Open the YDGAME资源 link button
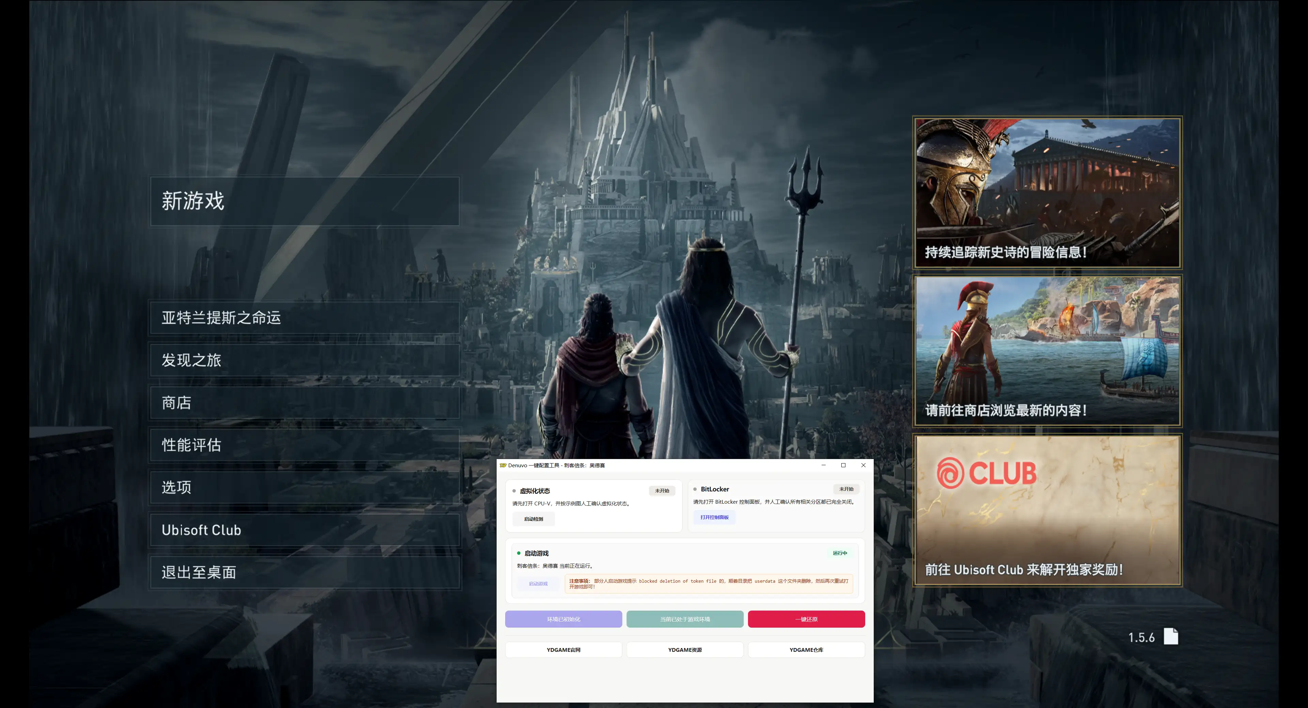 [x=685, y=650]
